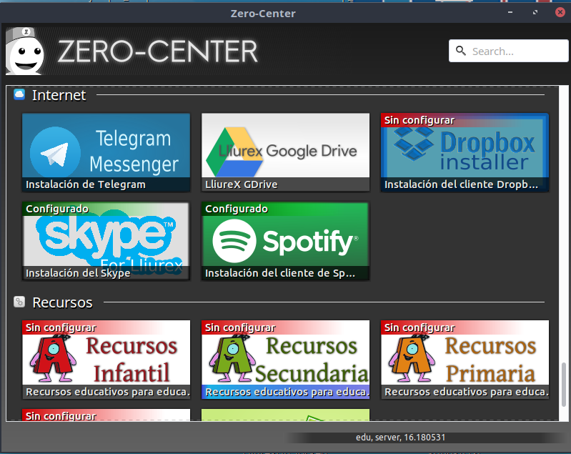Select the Recursos Secundaria tile
Screen dimensions: 571x454
coord(285,354)
